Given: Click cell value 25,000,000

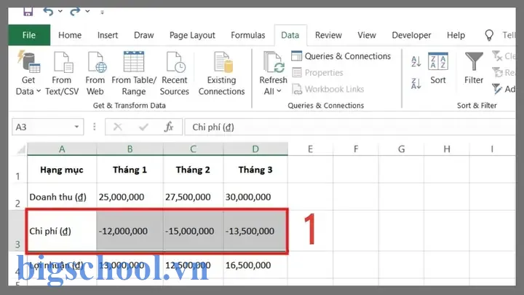Looking at the screenshot, I should (x=130, y=197).
